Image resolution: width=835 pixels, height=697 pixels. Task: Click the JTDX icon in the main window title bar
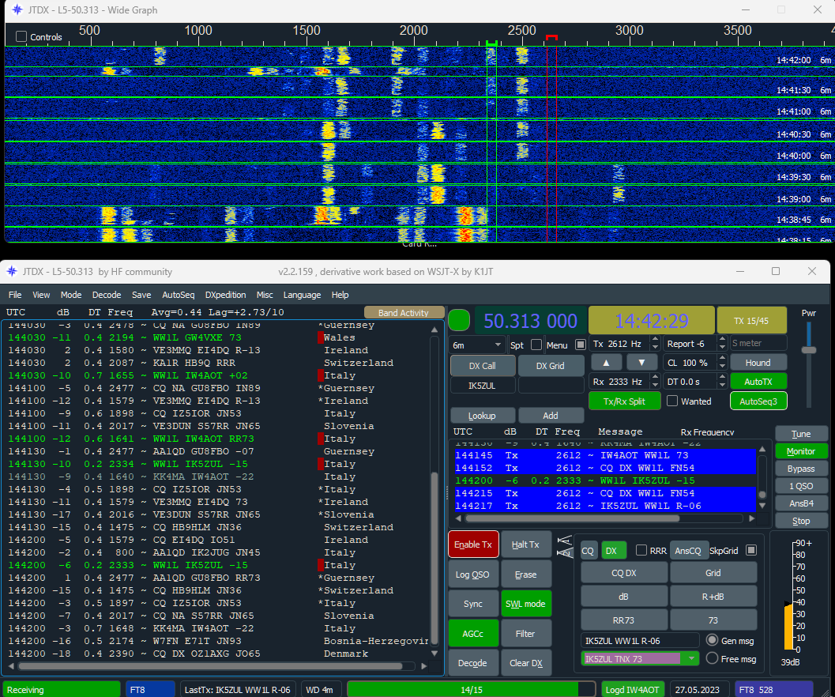(x=12, y=271)
